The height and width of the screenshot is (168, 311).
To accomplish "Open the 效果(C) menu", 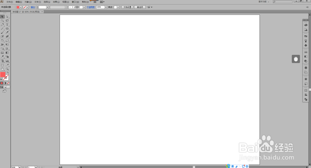I will tap(56, 2).
